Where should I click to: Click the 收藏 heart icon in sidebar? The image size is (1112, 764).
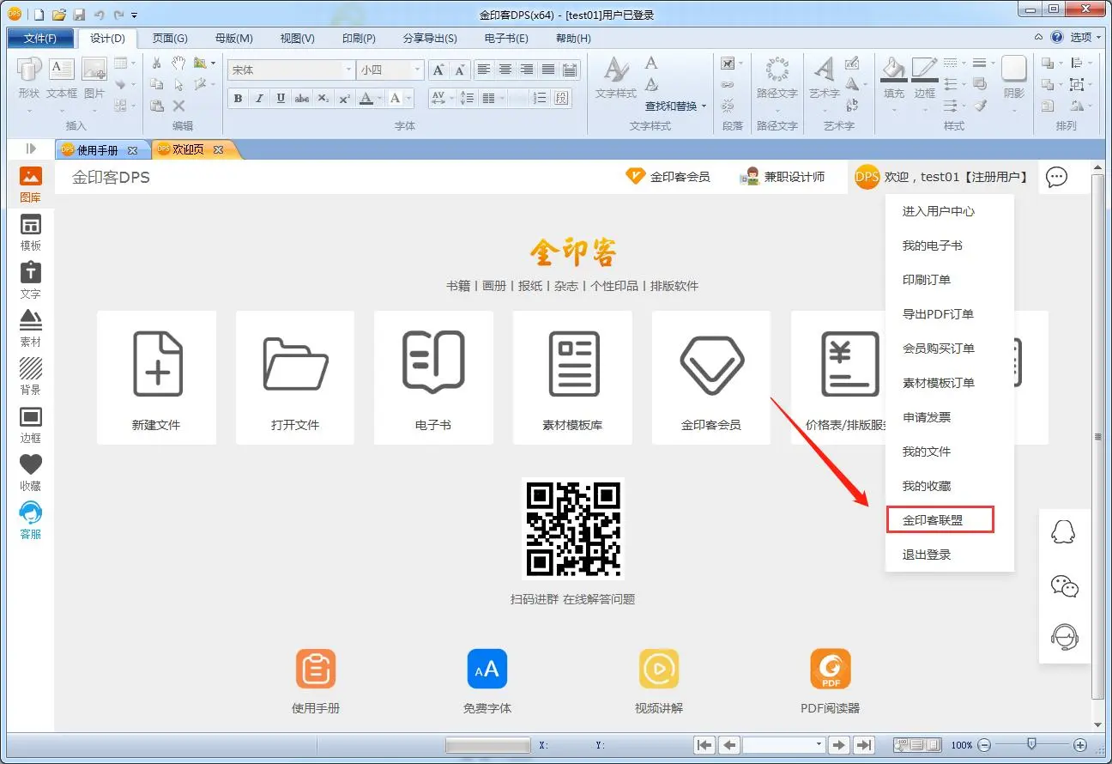click(30, 471)
